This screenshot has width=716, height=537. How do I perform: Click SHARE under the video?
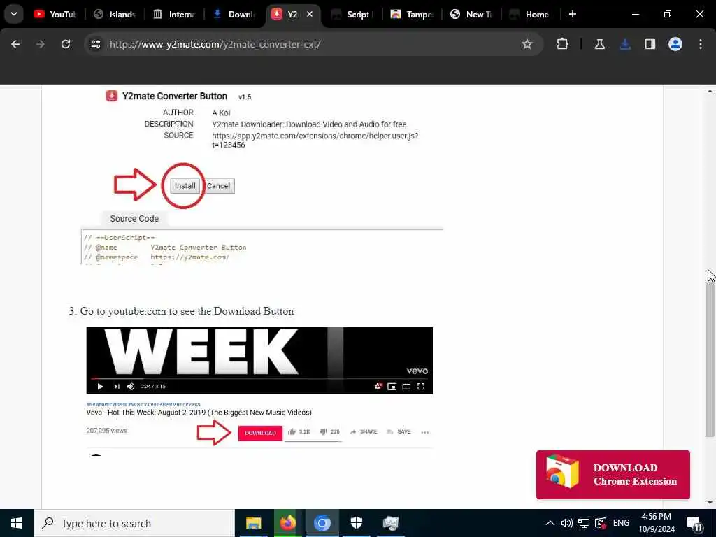[x=364, y=431]
